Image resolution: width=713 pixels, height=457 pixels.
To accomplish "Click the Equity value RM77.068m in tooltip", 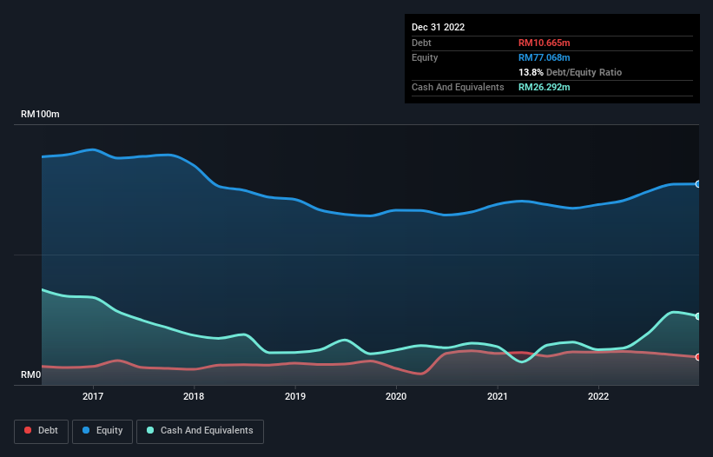I will [x=544, y=57].
